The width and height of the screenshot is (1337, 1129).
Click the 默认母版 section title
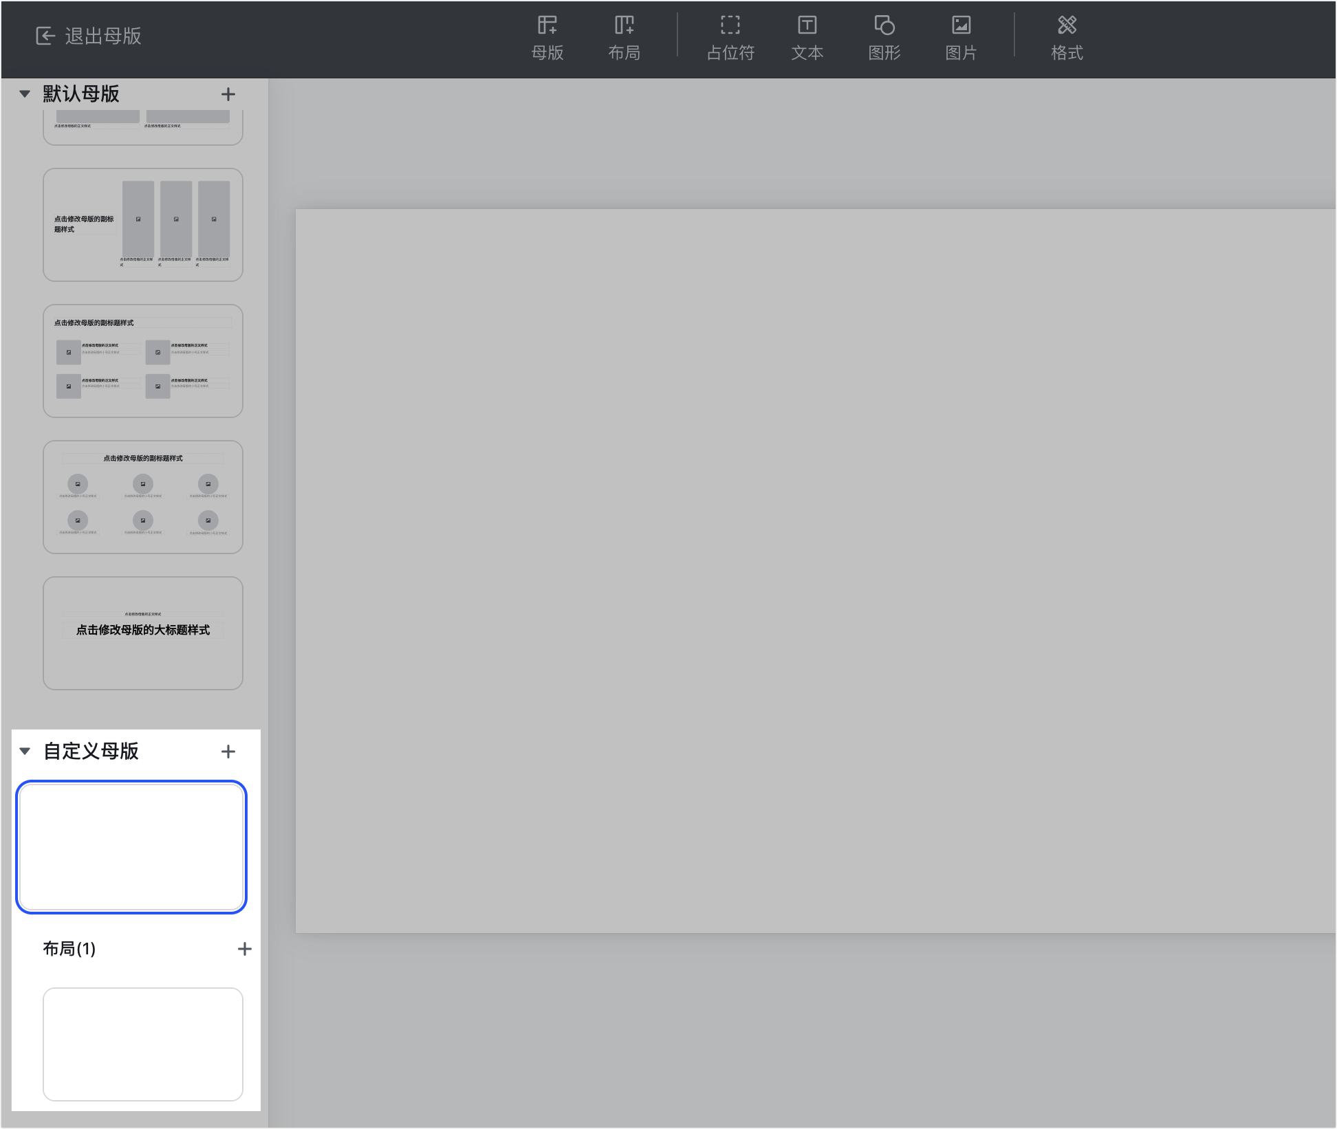coord(81,94)
